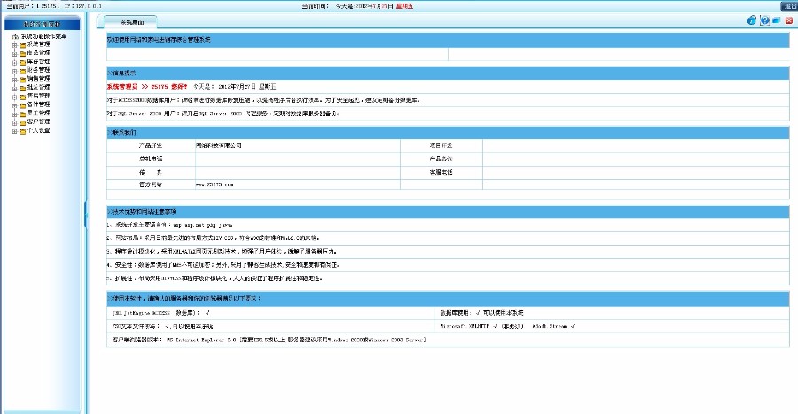Expand the 员工管理 tree node

(x=15, y=114)
